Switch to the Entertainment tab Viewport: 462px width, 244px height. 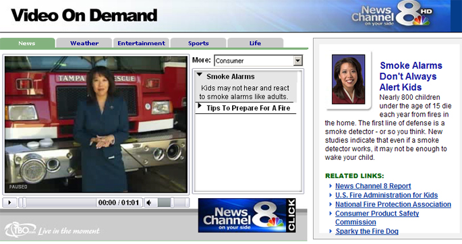pyautogui.click(x=141, y=43)
